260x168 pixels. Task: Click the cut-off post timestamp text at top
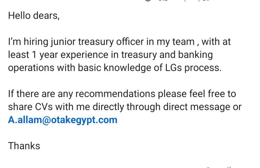point(184,1)
